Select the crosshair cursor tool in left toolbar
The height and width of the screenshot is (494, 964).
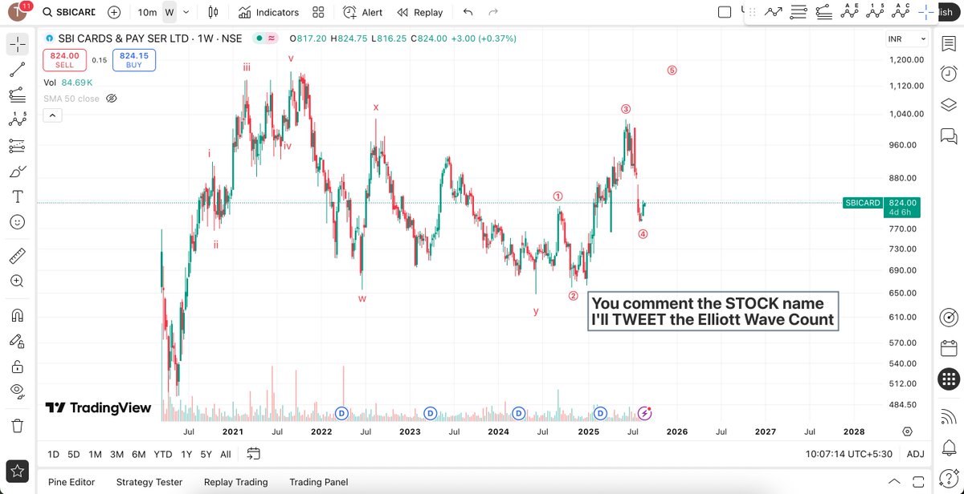coord(18,45)
